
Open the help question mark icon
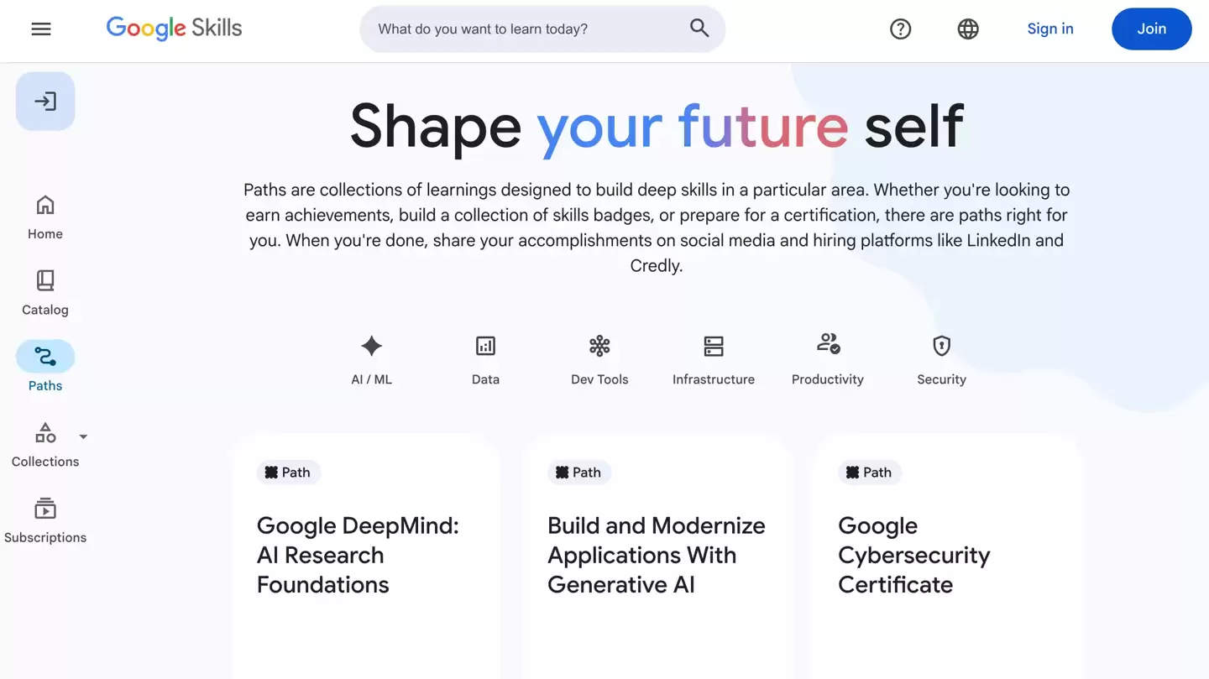coord(901,29)
